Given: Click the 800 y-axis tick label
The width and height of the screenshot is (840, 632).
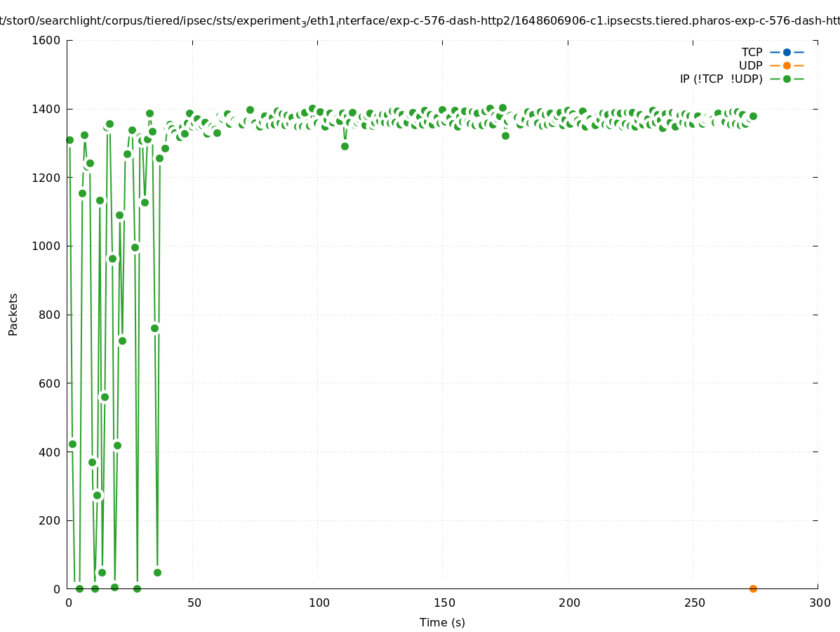Looking at the screenshot, I should (49, 315).
